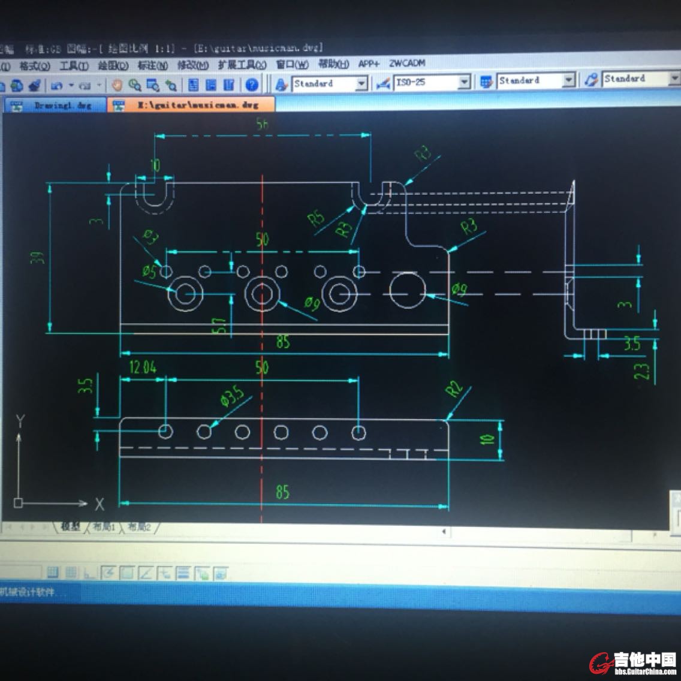Click the undo arrow icon
This screenshot has width=681, height=681.
pos(57,86)
